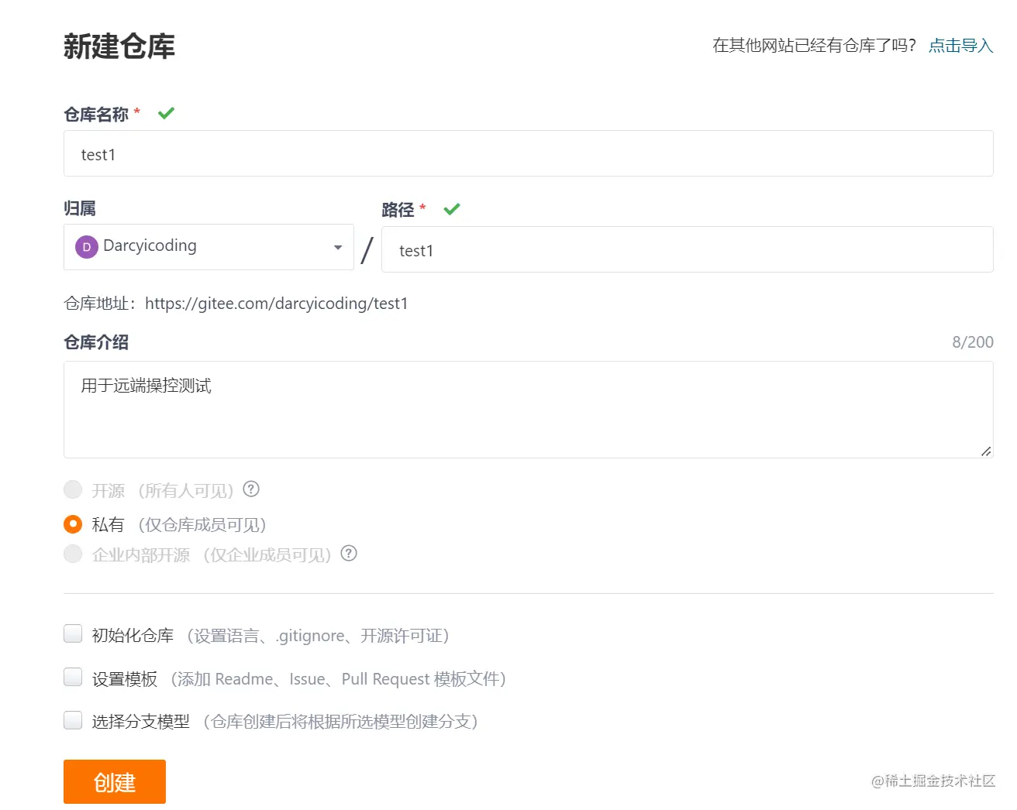
Task: Click the Darcyicoding owner name
Action: click(x=150, y=245)
